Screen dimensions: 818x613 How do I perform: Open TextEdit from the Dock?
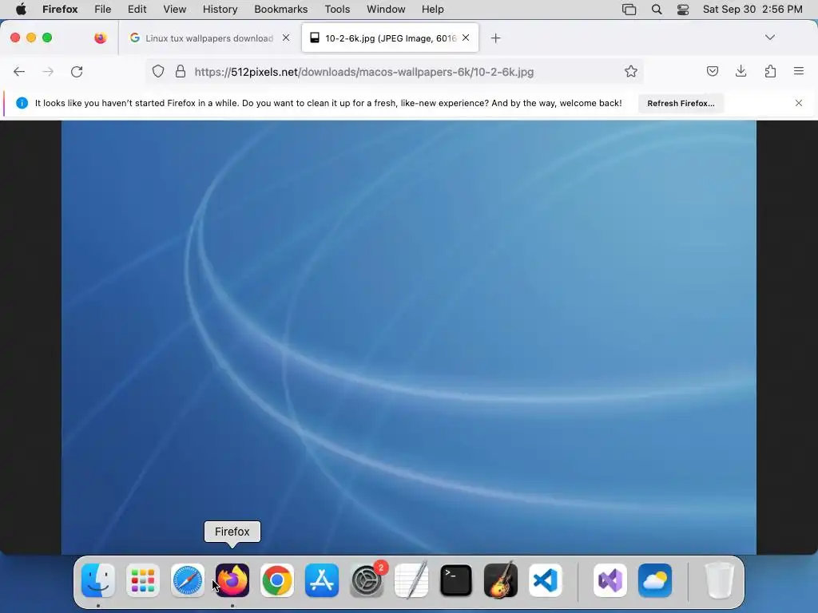411,580
